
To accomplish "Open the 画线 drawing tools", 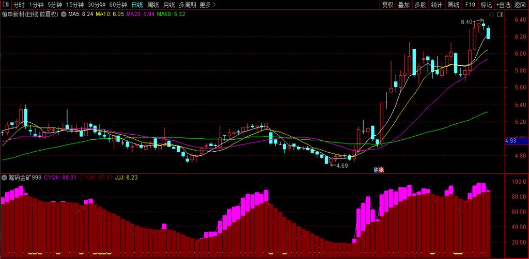I will [x=453, y=5].
